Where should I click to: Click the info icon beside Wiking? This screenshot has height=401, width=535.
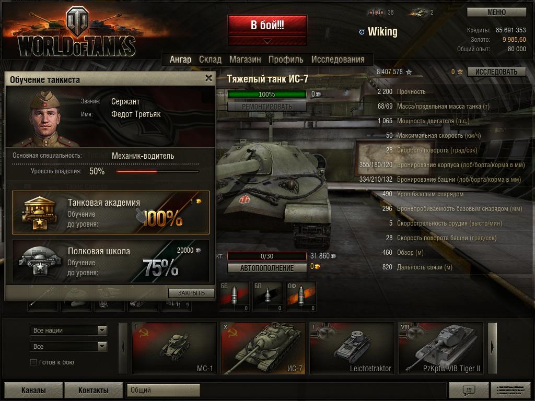(x=362, y=32)
